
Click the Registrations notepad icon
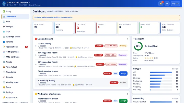pos(4,47)
